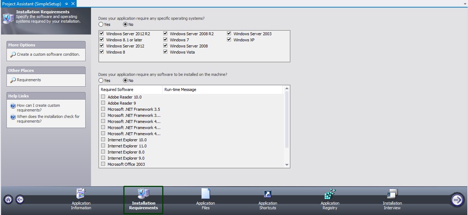Go to the Application Shortcuts page
The height and width of the screenshot is (215, 468).
point(267,200)
